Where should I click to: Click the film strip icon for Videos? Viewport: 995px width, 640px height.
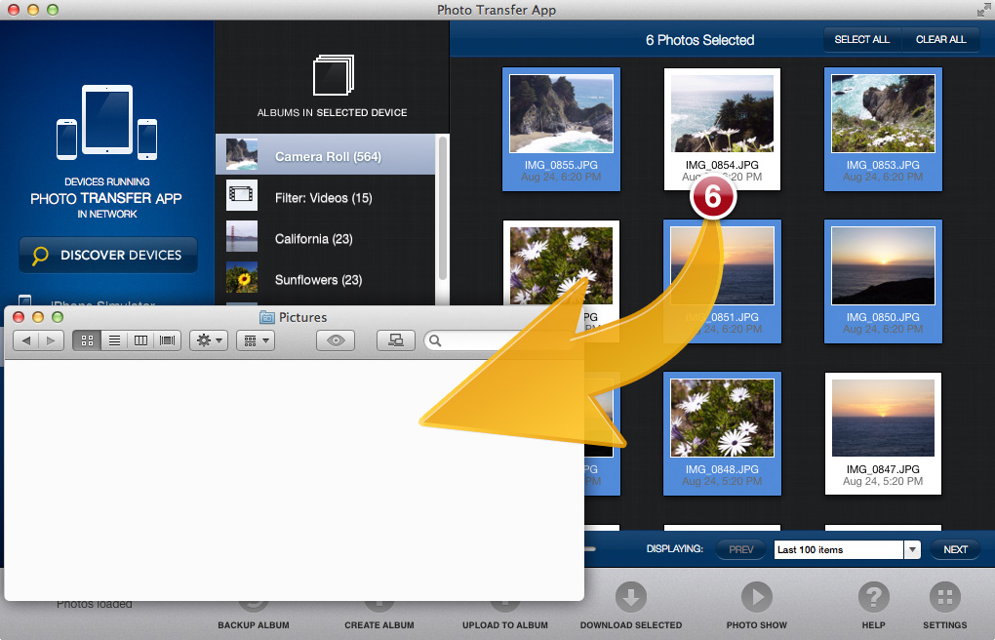tap(242, 195)
